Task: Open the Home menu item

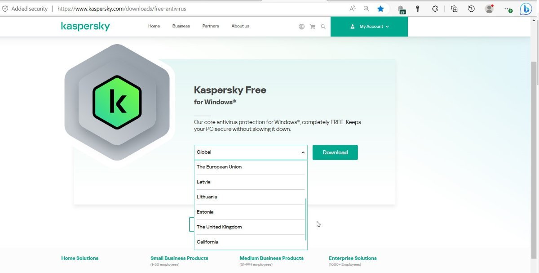Action: point(154,26)
